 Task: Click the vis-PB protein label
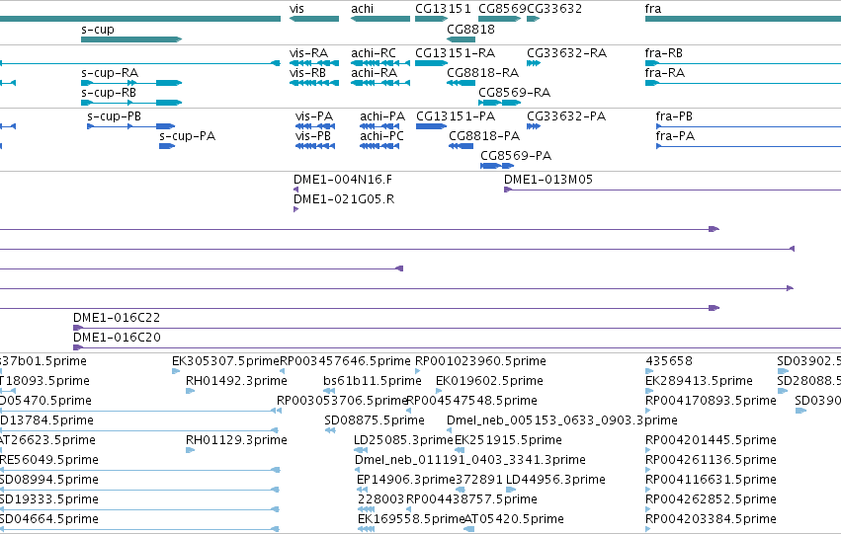coord(312,136)
